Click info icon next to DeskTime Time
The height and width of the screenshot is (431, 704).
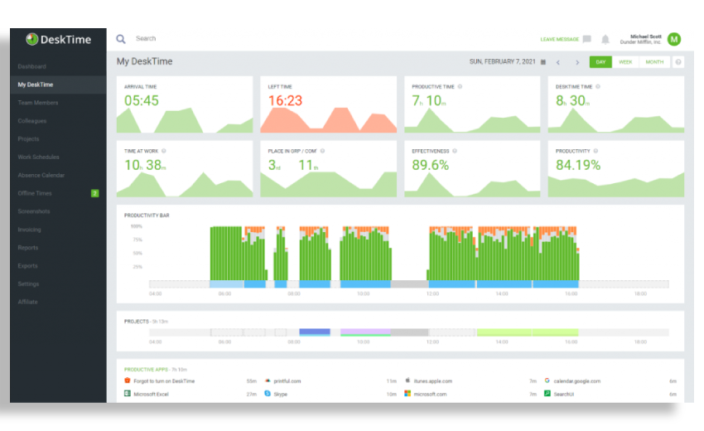598,87
